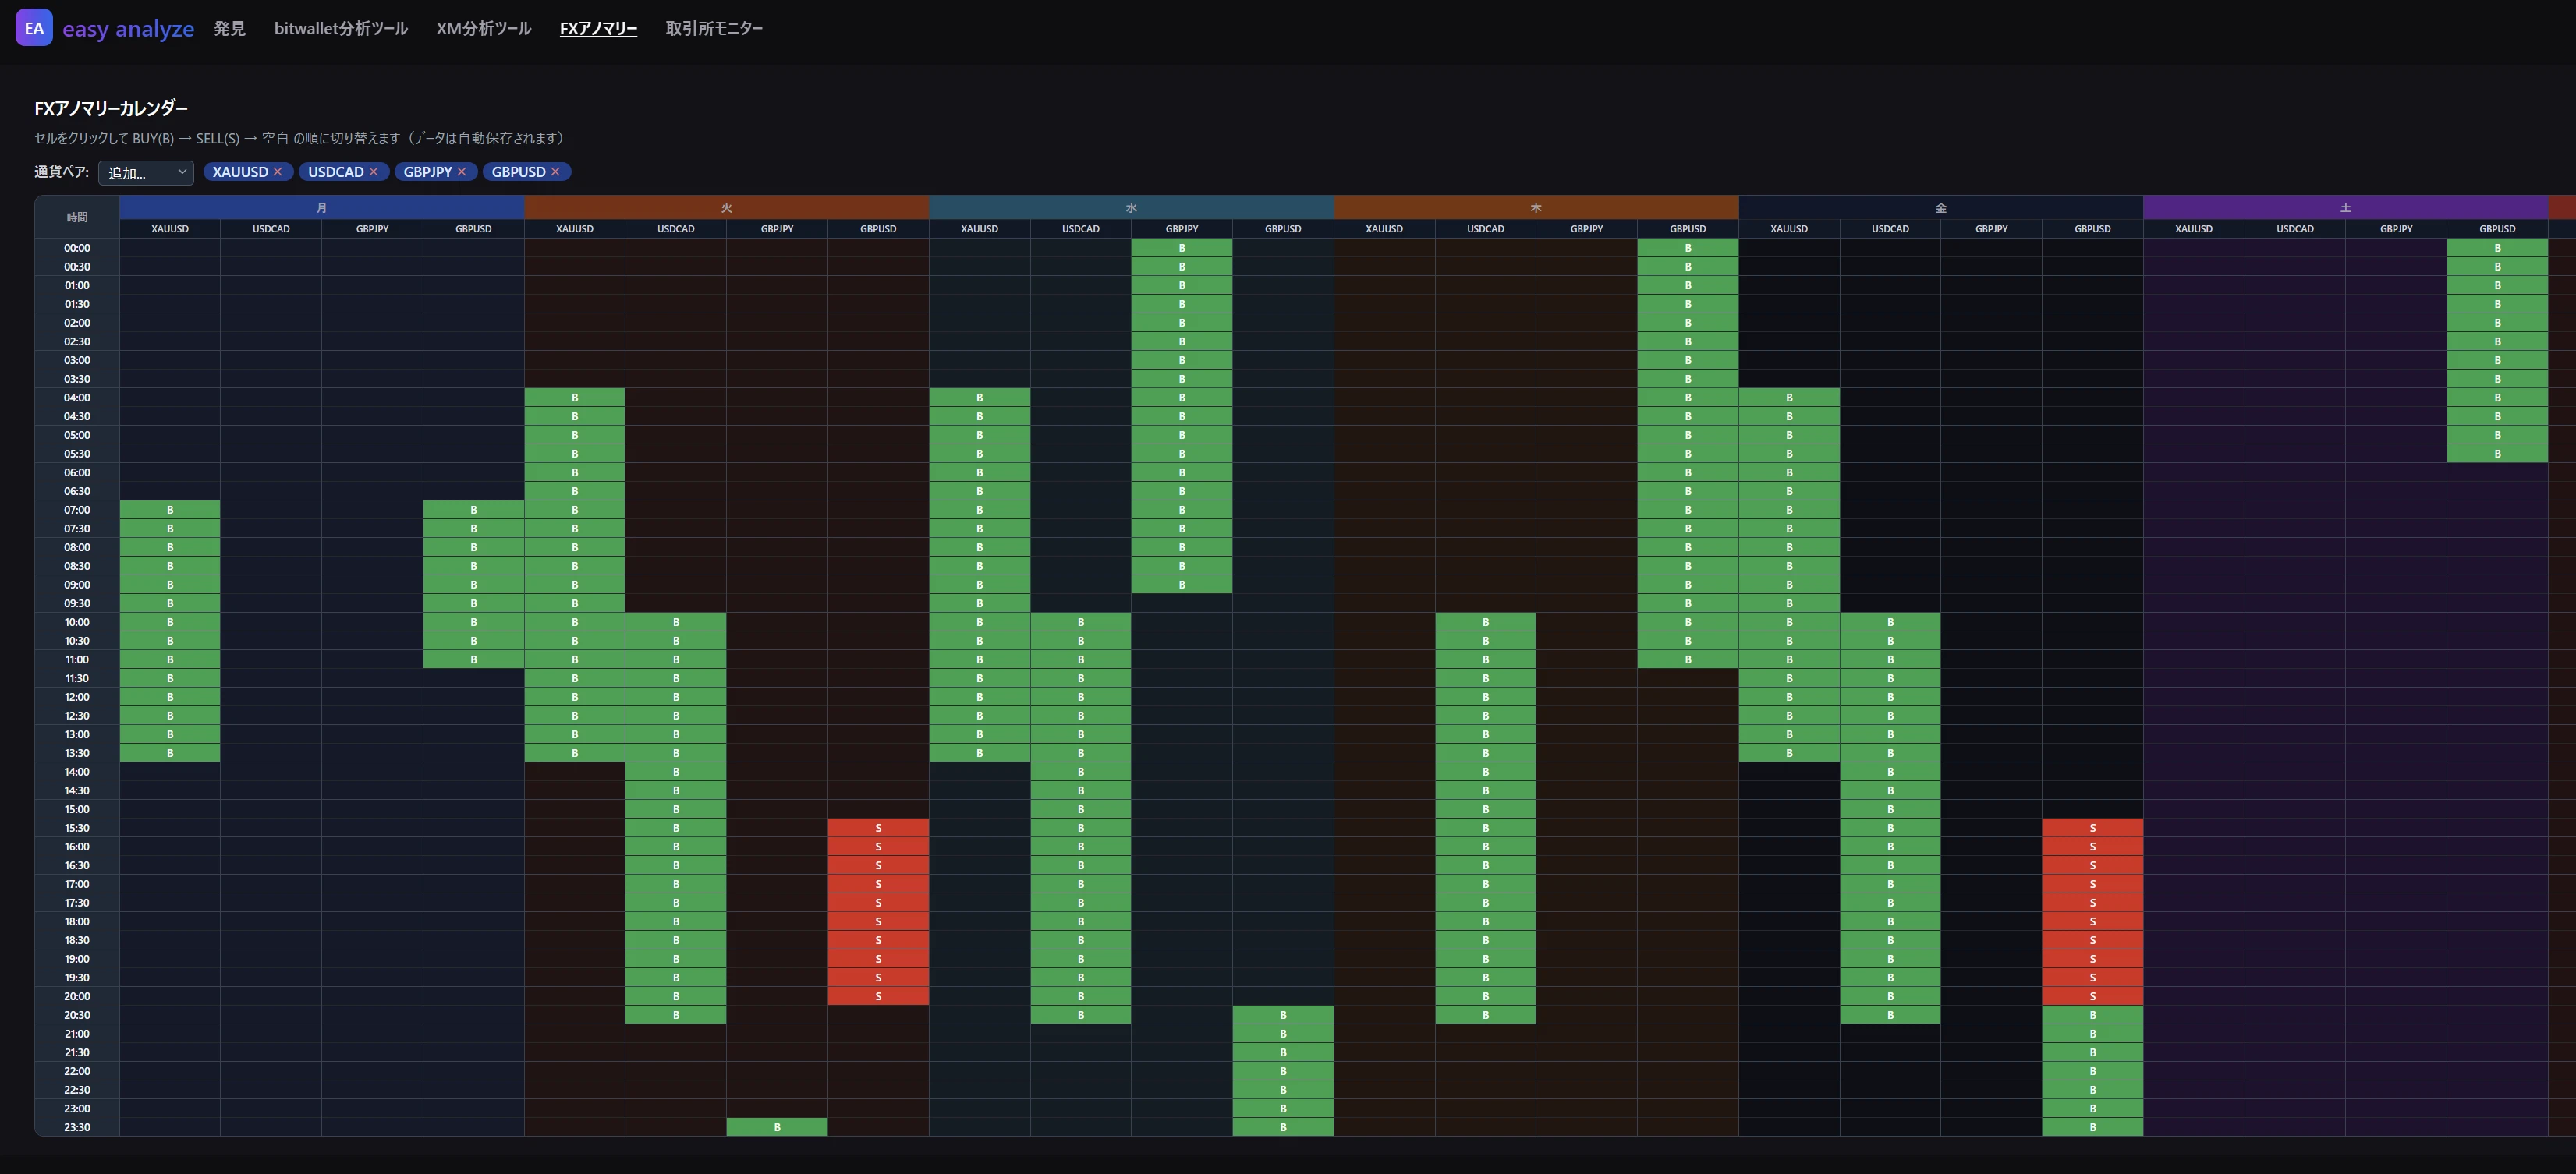Open the 発見 menu item
This screenshot has height=1174, width=2576.
(229, 29)
